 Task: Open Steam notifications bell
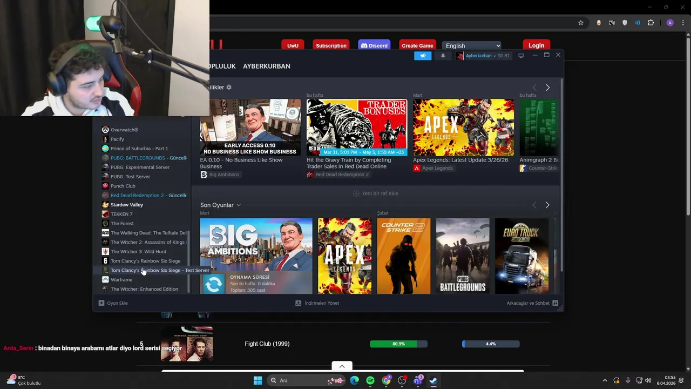point(443,56)
